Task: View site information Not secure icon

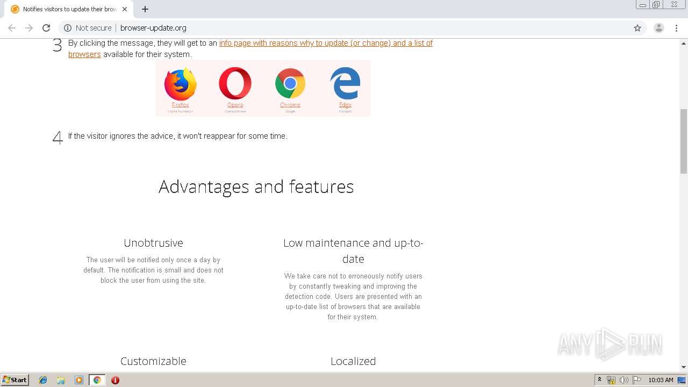Action: (x=68, y=28)
